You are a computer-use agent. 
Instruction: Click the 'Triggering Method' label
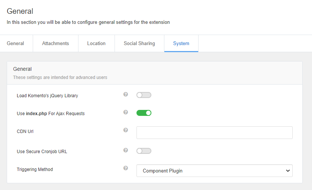click(x=35, y=170)
